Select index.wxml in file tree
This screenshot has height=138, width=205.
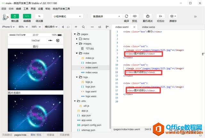tap(91, 68)
